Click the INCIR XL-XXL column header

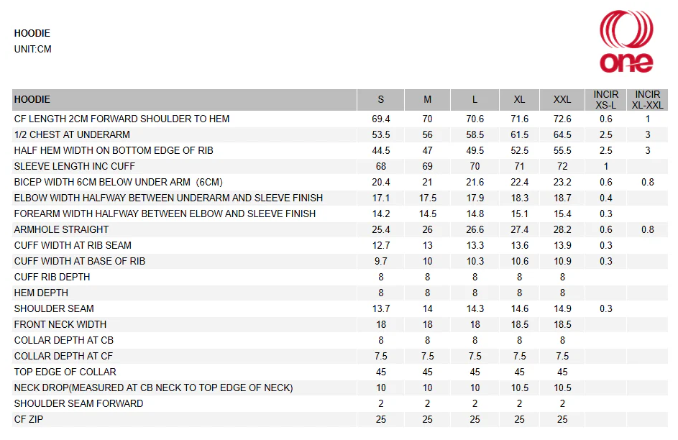point(647,100)
